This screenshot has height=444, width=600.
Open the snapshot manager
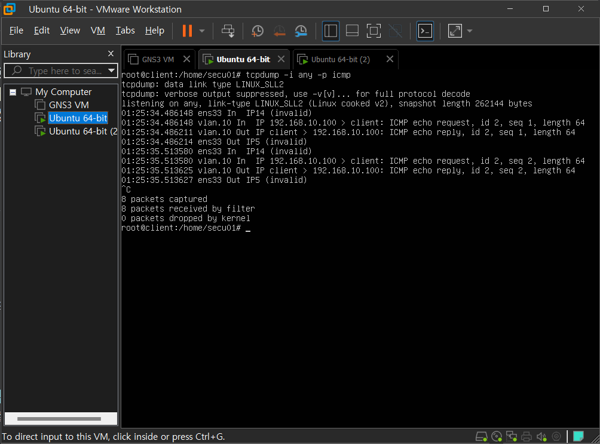click(x=301, y=31)
